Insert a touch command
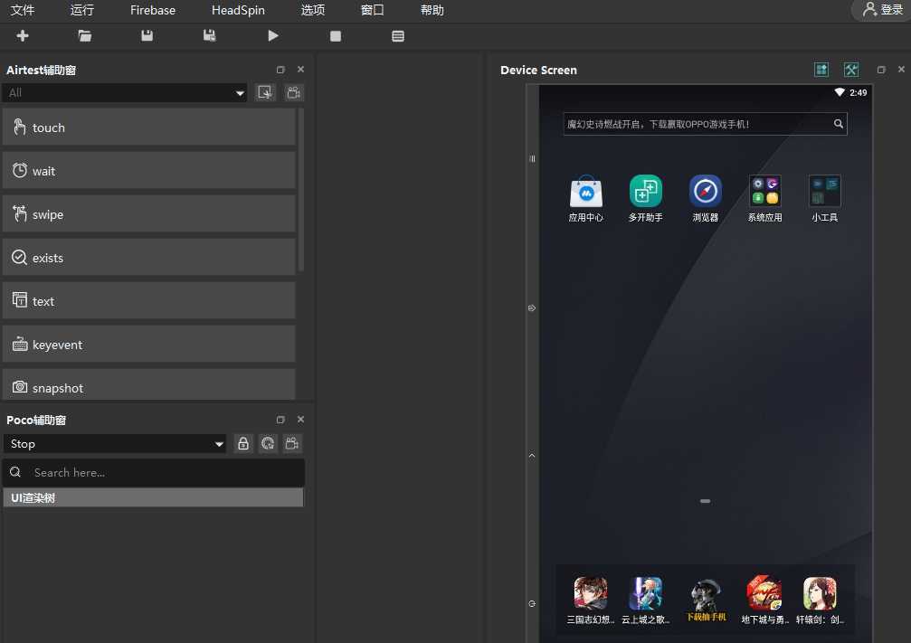911x643 pixels. (x=148, y=128)
